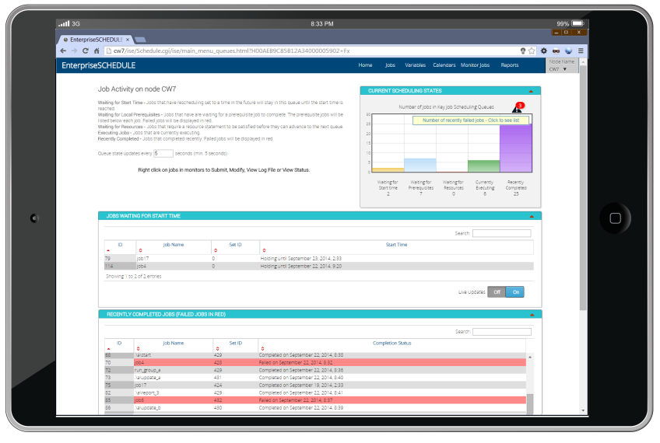
Task: Click the browser address bar URL
Action: (x=231, y=51)
